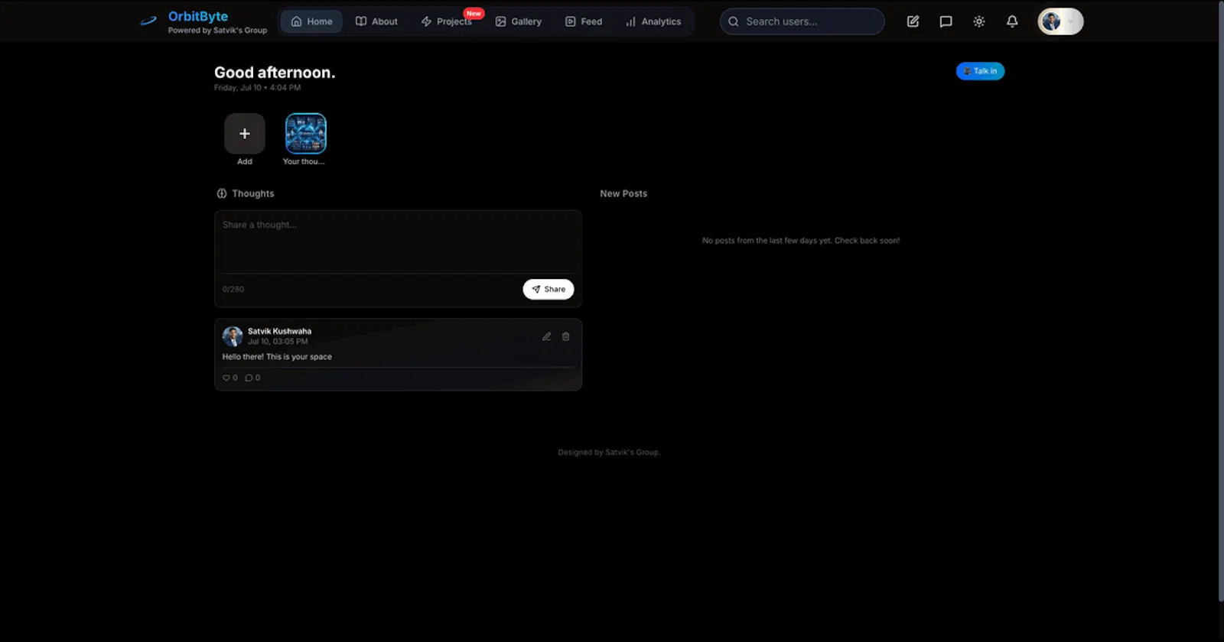1224x642 pixels.
Task: Open notifications bell
Action: pos(1012,21)
